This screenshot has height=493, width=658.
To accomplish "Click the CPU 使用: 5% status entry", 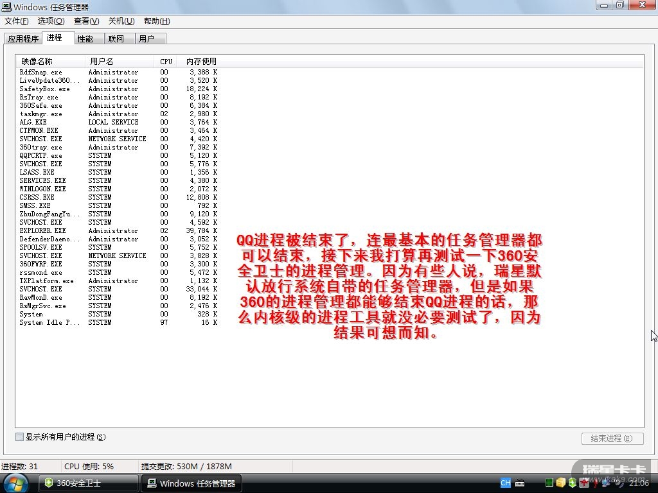I will coord(89,466).
